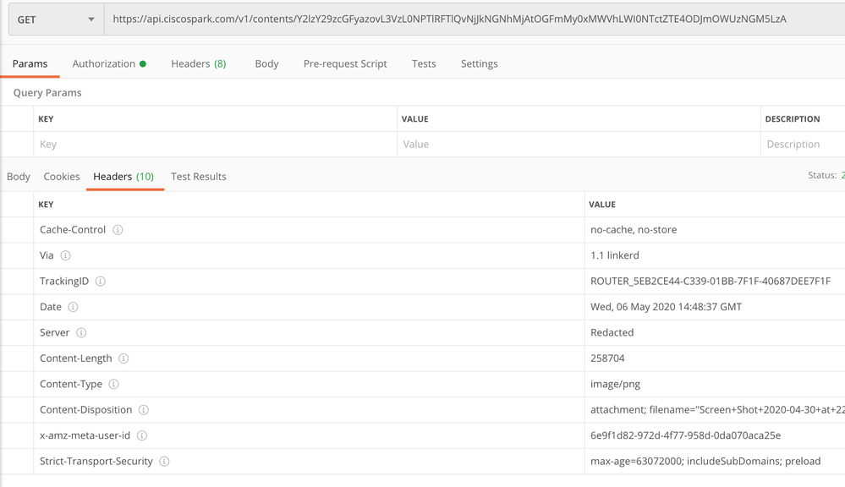Click the query param Key field
Screen dimensions: 845x487
coord(215,145)
